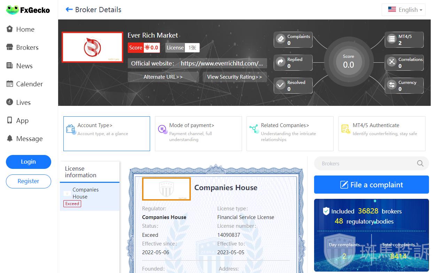Click the Correlations network icon

click(392, 62)
